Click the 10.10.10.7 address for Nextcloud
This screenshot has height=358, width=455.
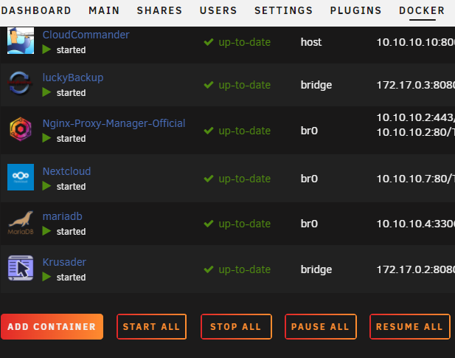click(x=415, y=179)
